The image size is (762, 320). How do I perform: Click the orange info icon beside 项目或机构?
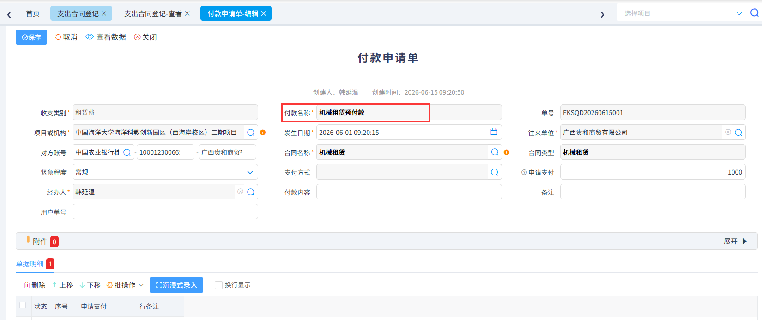263,133
